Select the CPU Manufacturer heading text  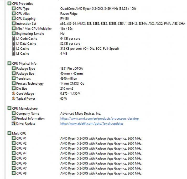pyautogui.click(x=25, y=109)
